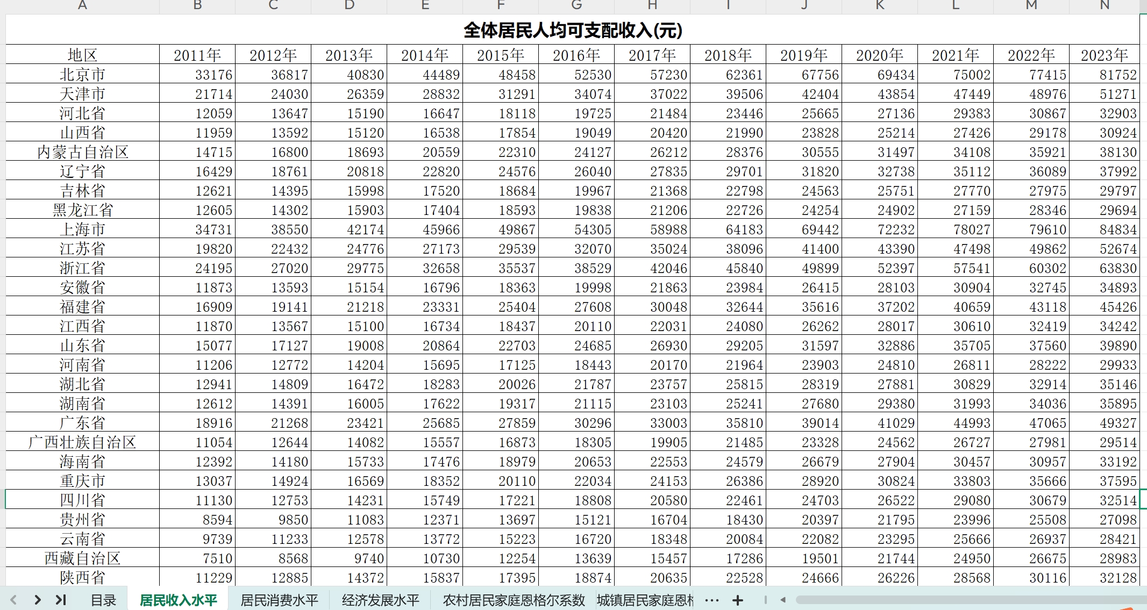Switch to 居民消费水平 sheet tab
This screenshot has height=610, width=1147.
pyautogui.click(x=279, y=600)
